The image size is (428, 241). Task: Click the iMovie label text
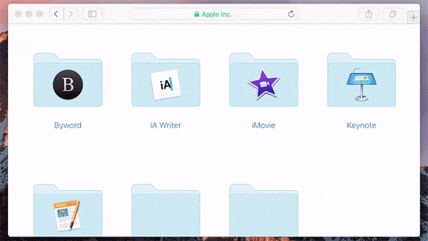click(263, 125)
